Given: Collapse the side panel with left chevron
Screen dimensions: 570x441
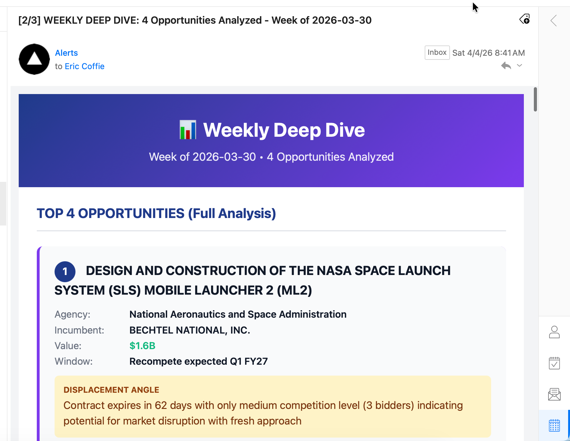Looking at the screenshot, I should point(554,21).
